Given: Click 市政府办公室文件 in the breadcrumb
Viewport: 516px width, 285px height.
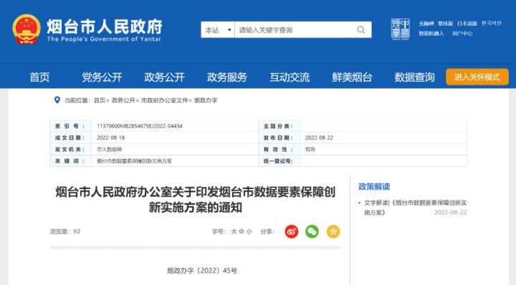Looking at the screenshot, I should click(164, 100).
